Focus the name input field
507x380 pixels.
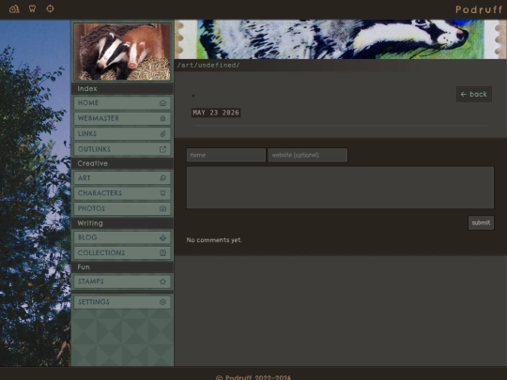point(226,155)
